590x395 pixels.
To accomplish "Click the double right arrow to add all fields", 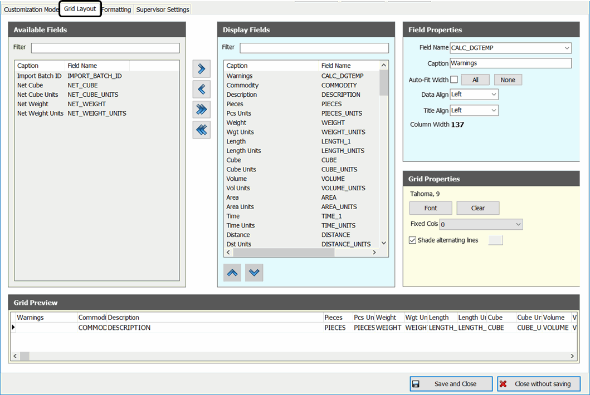I will point(201,110).
